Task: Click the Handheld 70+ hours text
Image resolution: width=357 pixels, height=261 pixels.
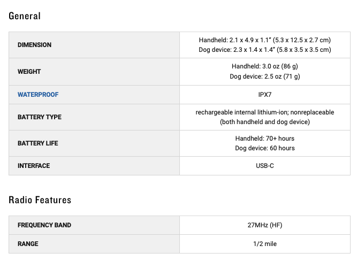Action: (x=264, y=139)
